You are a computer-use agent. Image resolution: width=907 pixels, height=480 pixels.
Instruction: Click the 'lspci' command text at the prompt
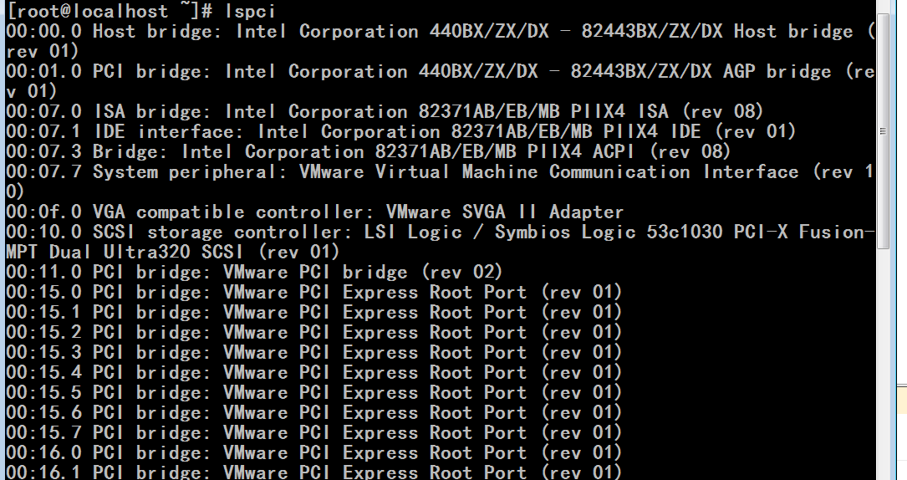coord(251,11)
